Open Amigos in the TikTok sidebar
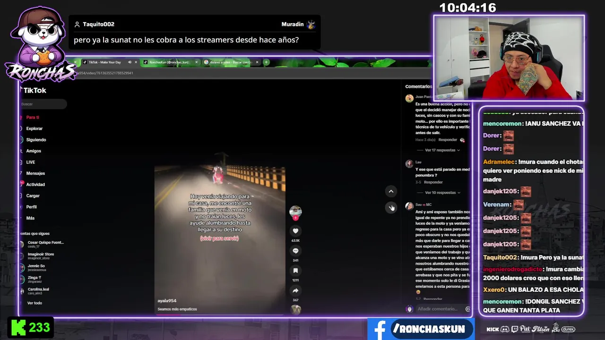The width and height of the screenshot is (605, 340). 34,151
